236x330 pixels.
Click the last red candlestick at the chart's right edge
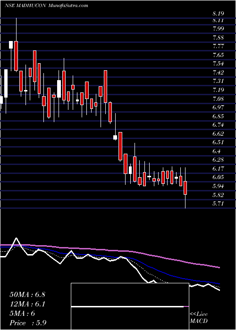coord(185,188)
